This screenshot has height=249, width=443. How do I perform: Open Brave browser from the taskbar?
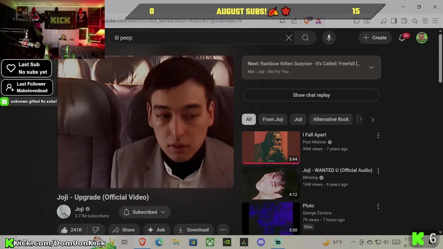coord(142,242)
